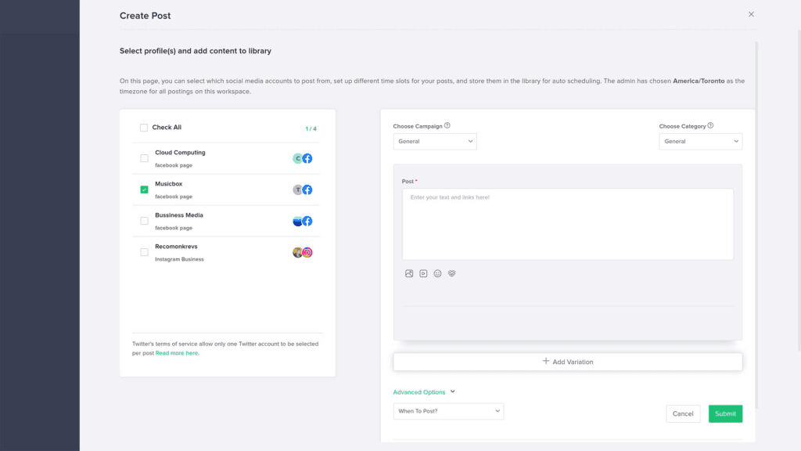This screenshot has width=801, height=451.
Task: Click the Check All label
Action: pyautogui.click(x=167, y=128)
